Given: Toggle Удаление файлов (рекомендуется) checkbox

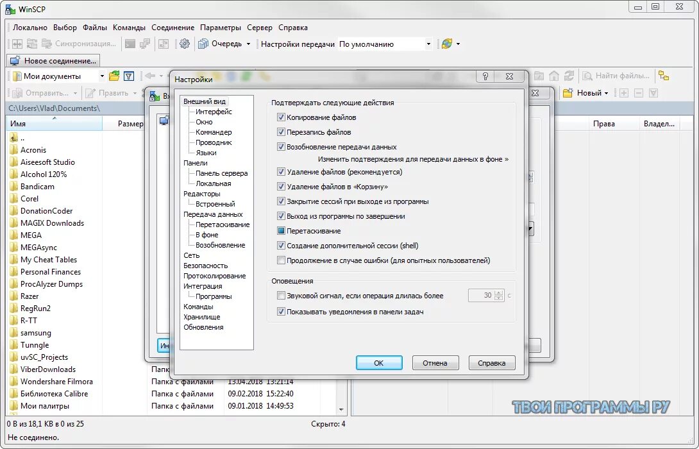Looking at the screenshot, I should coord(281,172).
